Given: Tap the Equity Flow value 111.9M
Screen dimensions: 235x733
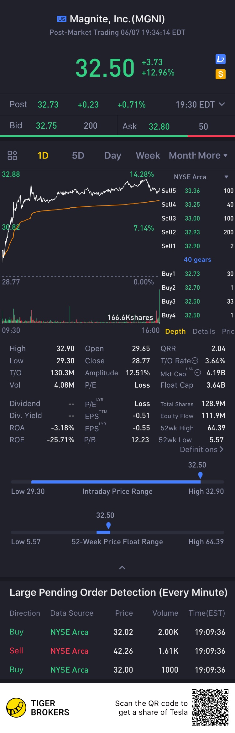Looking at the screenshot, I should point(213,416).
